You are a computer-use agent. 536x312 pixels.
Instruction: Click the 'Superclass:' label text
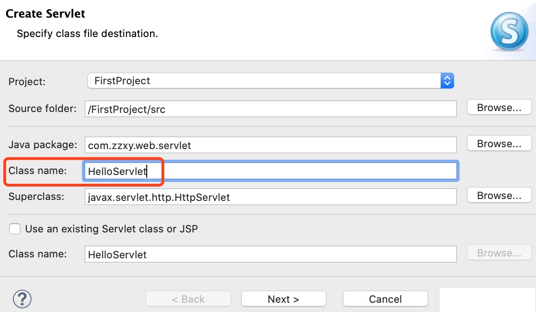(36, 196)
